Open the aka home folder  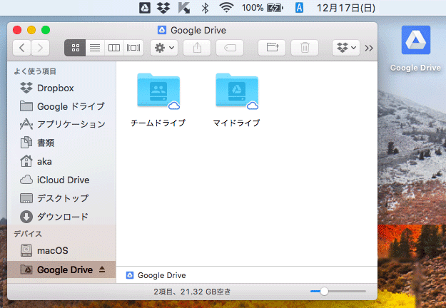61,161
